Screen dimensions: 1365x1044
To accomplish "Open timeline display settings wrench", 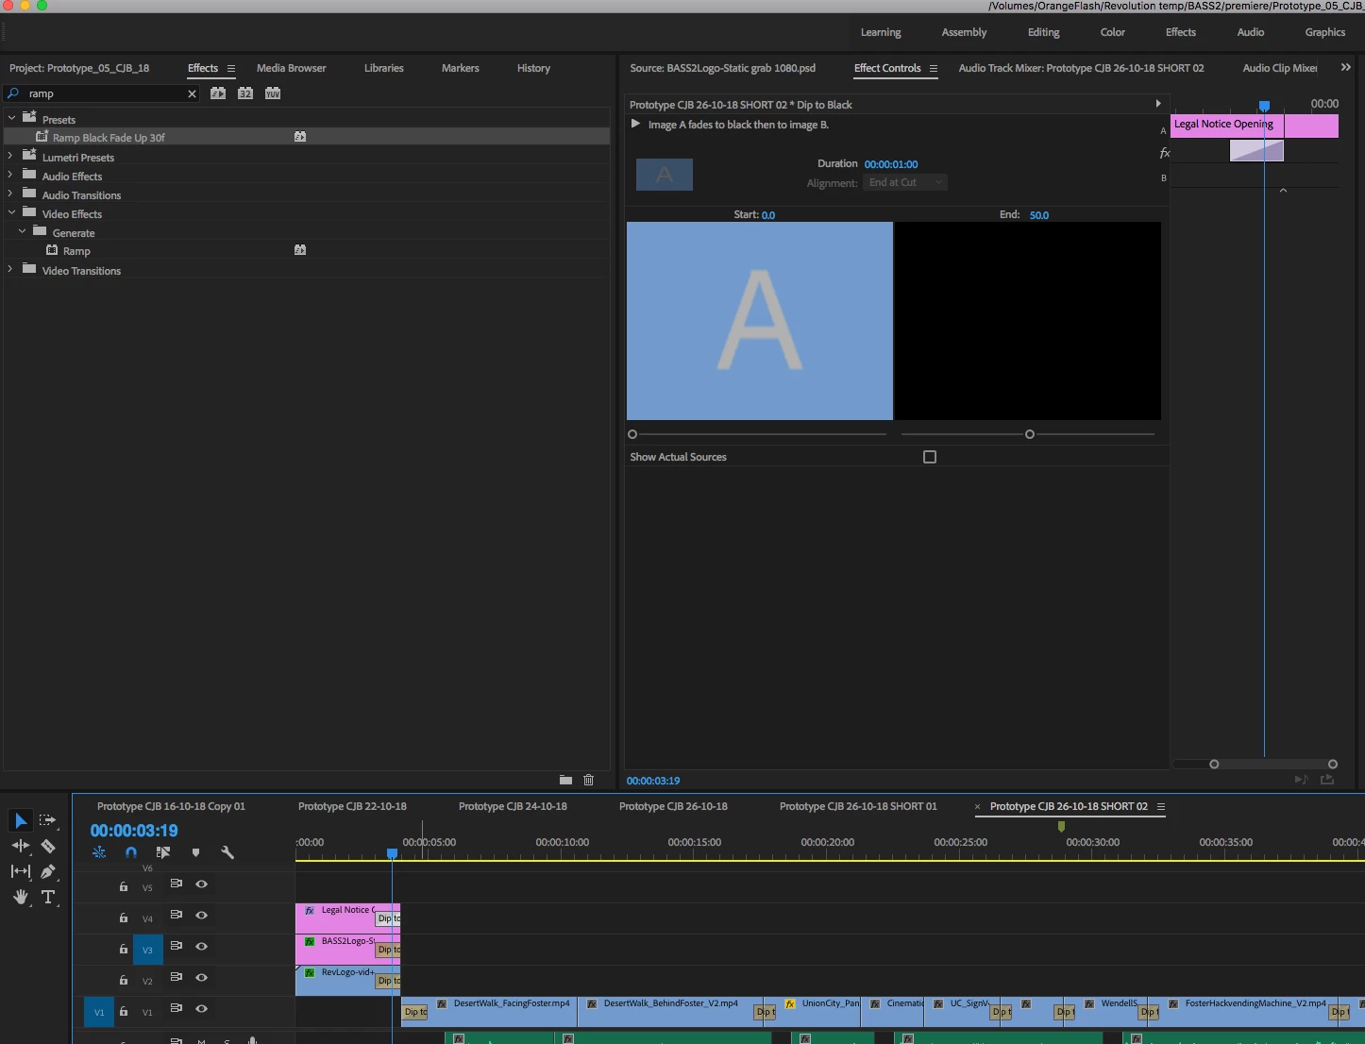I will pyautogui.click(x=227, y=852).
